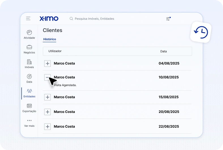Select the Exportação sidebar label
The image size is (223, 150).
tap(29, 111)
